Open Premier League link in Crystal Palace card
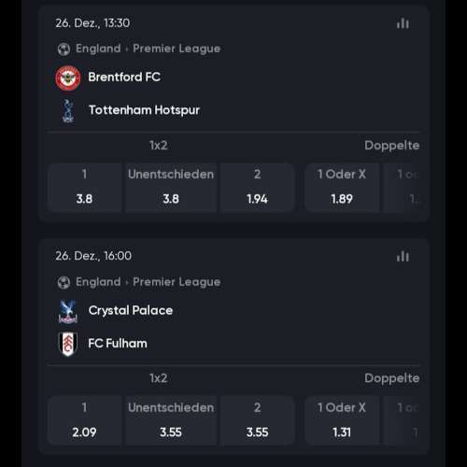This screenshot has width=467, height=467. click(177, 282)
